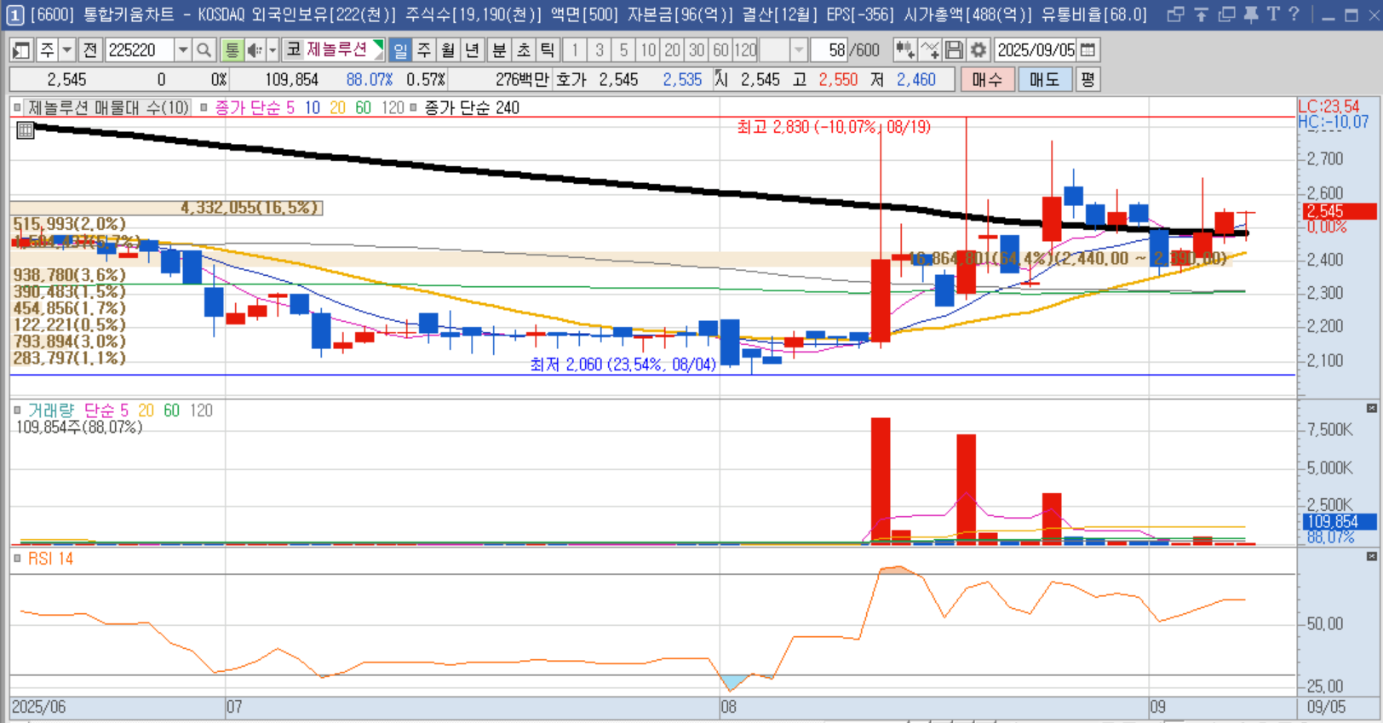Toggle the 제놀루션 매물대 indicator marker
Screen dimensions: 1383x723
pos(17,107)
